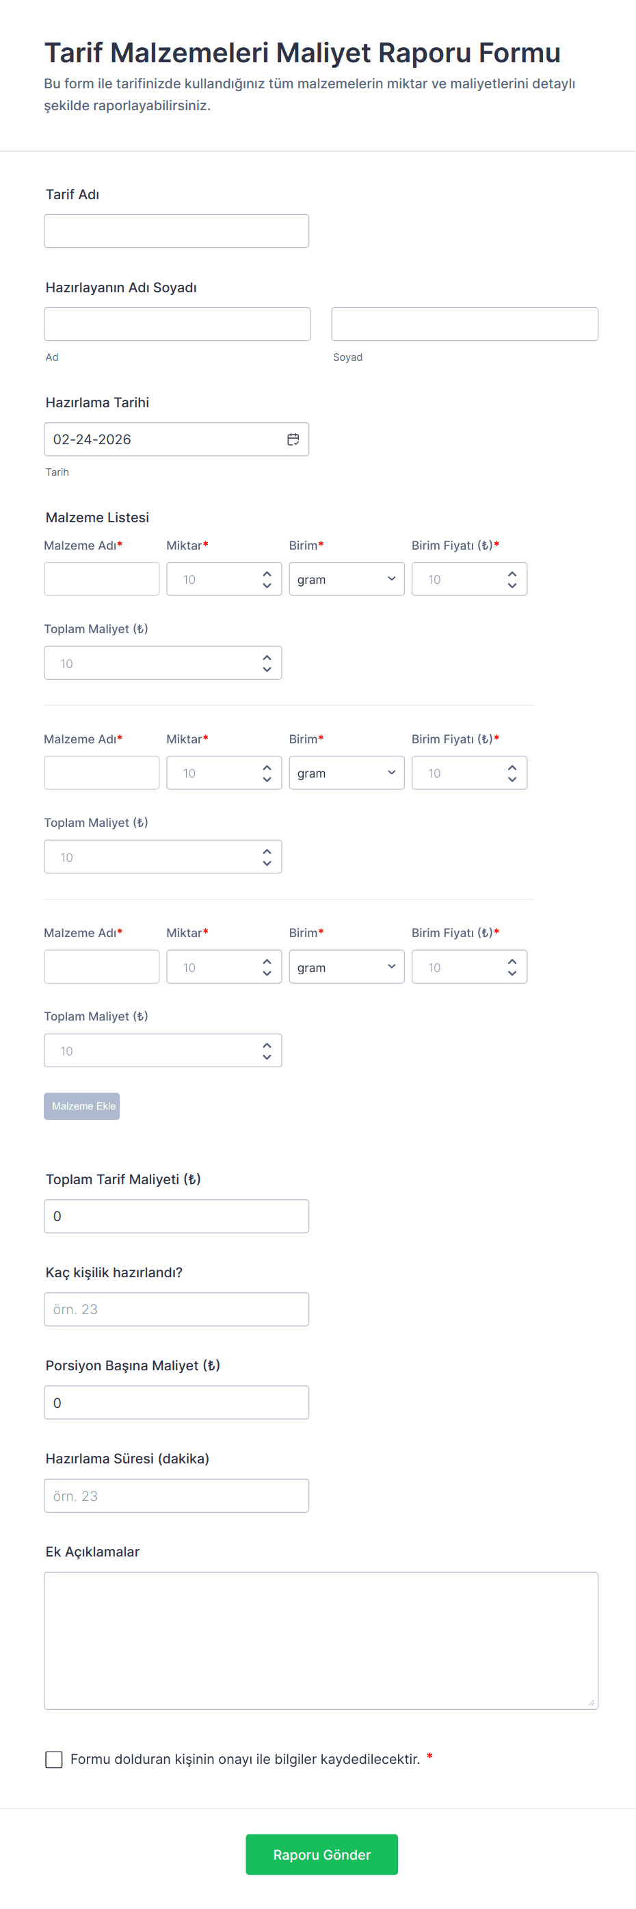636x1909 pixels.
Task: Select the first row Malzeme Adı field
Action: [x=101, y=580]
